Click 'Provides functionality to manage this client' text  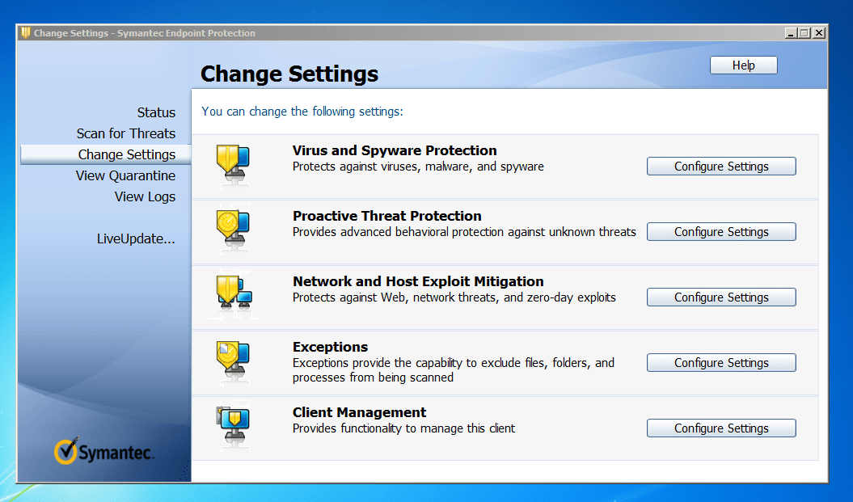point(403,428)
